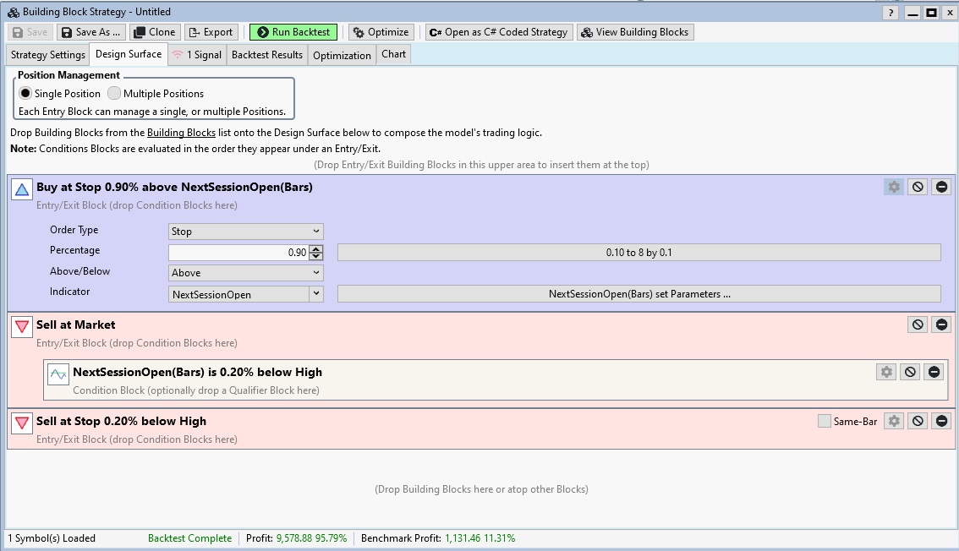Remove the Sell at Stop 0.20% block

click(941, 421)
